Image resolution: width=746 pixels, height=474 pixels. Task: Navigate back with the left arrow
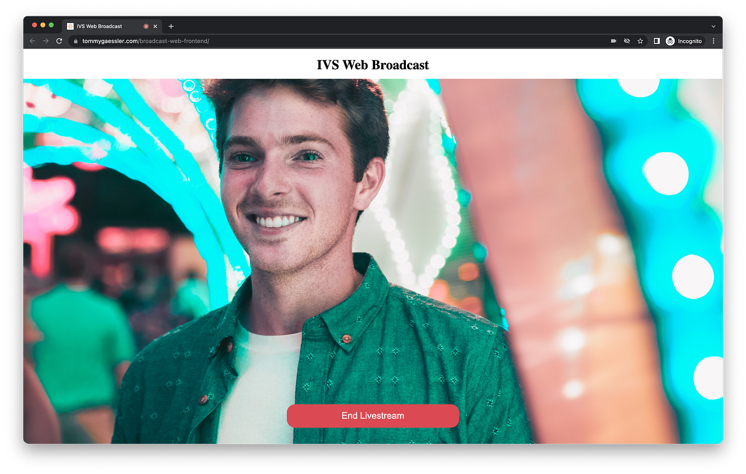[x=32, y=41]
